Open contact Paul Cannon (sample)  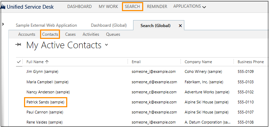click(x=45, y=112)
